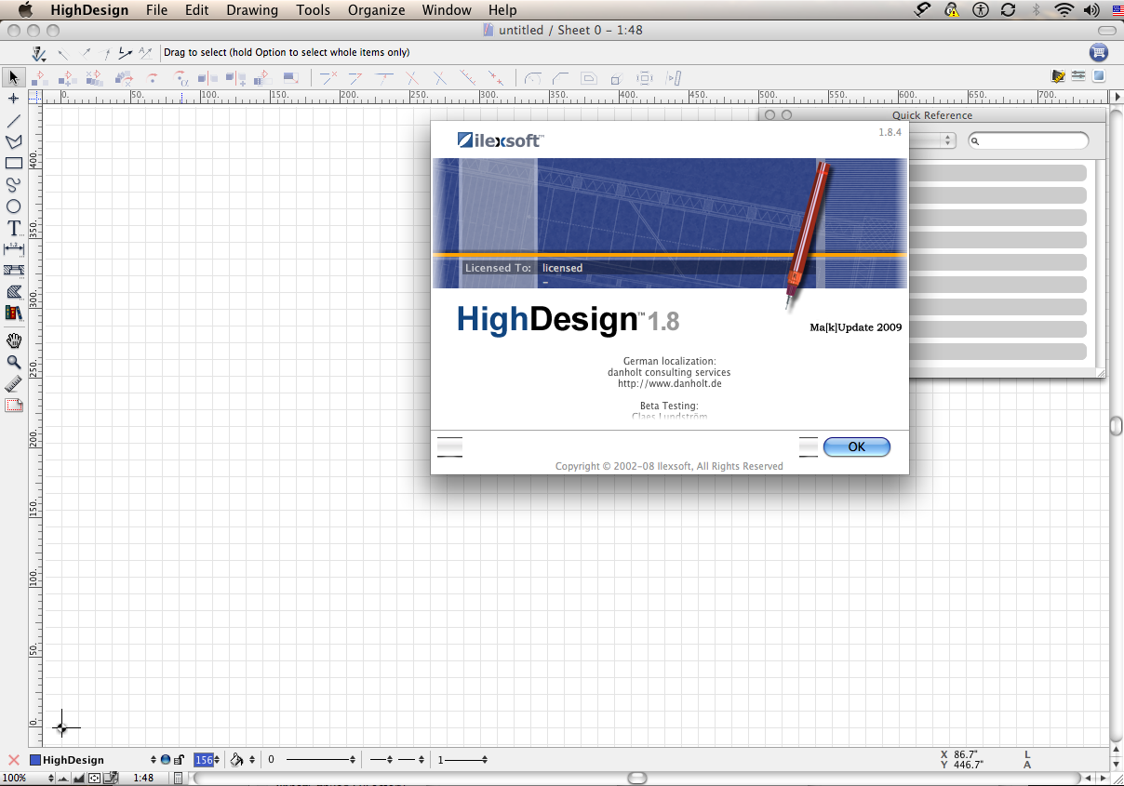This screenshot has width=1124, height=786.
Task: Activate the Polyline tool
Action: [x=13, y=141]
